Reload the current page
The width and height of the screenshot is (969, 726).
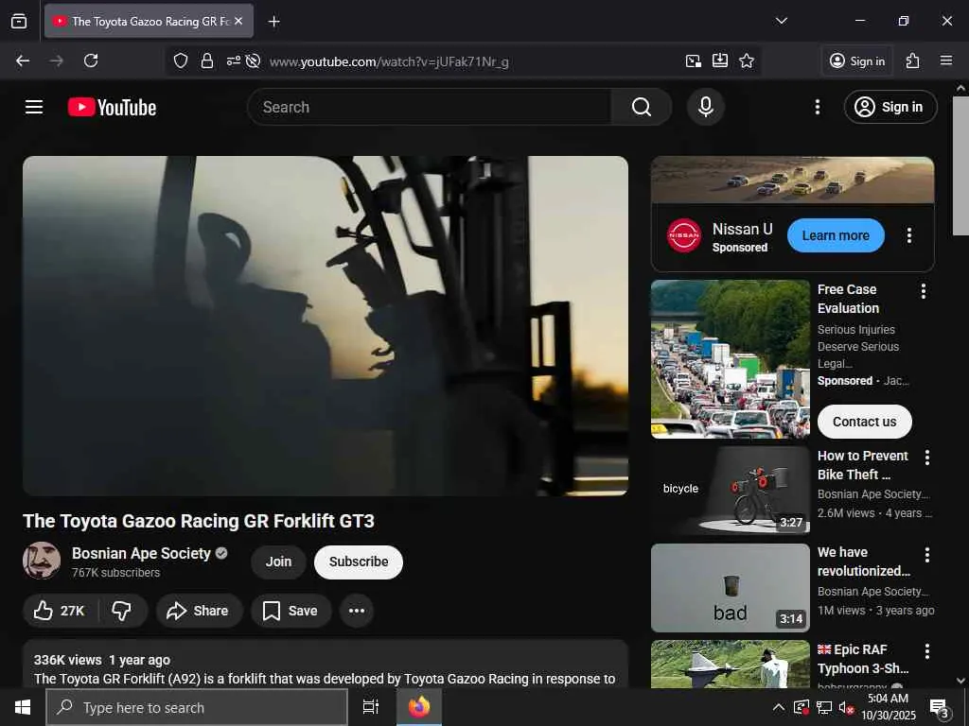(x=91, y=60)
